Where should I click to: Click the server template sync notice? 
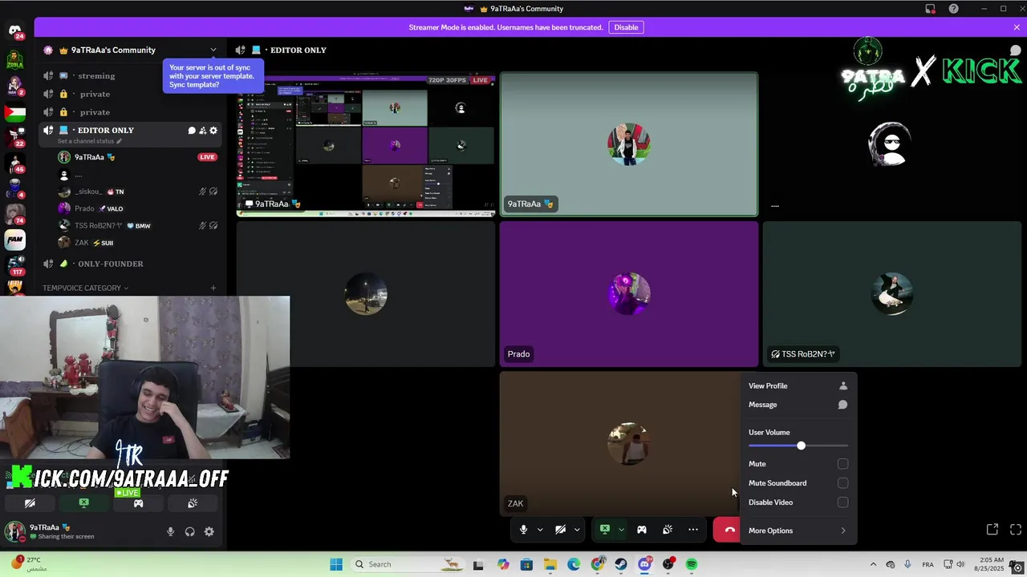coord(213,76)
